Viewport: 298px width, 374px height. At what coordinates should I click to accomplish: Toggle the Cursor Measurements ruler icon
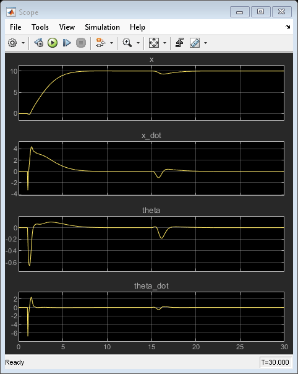tap(195, 43)
